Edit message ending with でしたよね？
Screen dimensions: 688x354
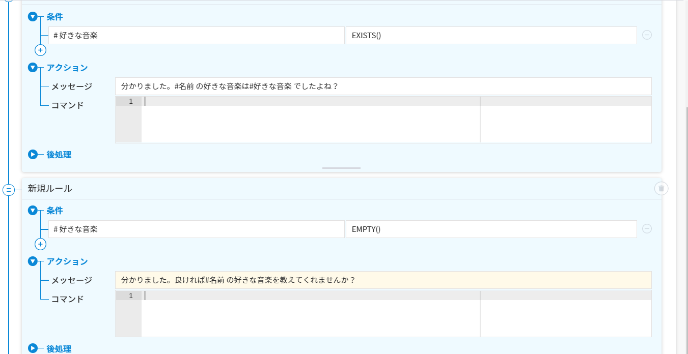click(x=383, y=86)
